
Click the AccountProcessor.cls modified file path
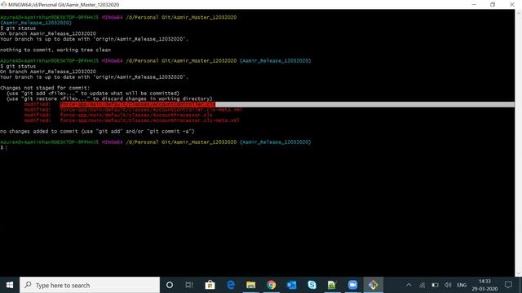tap(136, 116)
